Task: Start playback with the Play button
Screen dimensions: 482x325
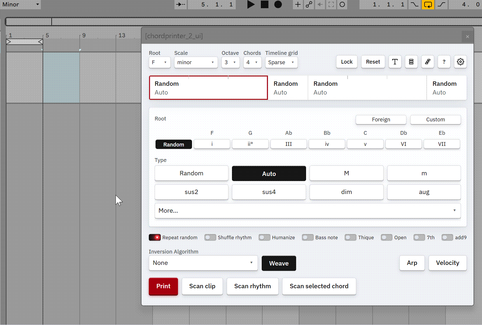Action: (251, 4)
